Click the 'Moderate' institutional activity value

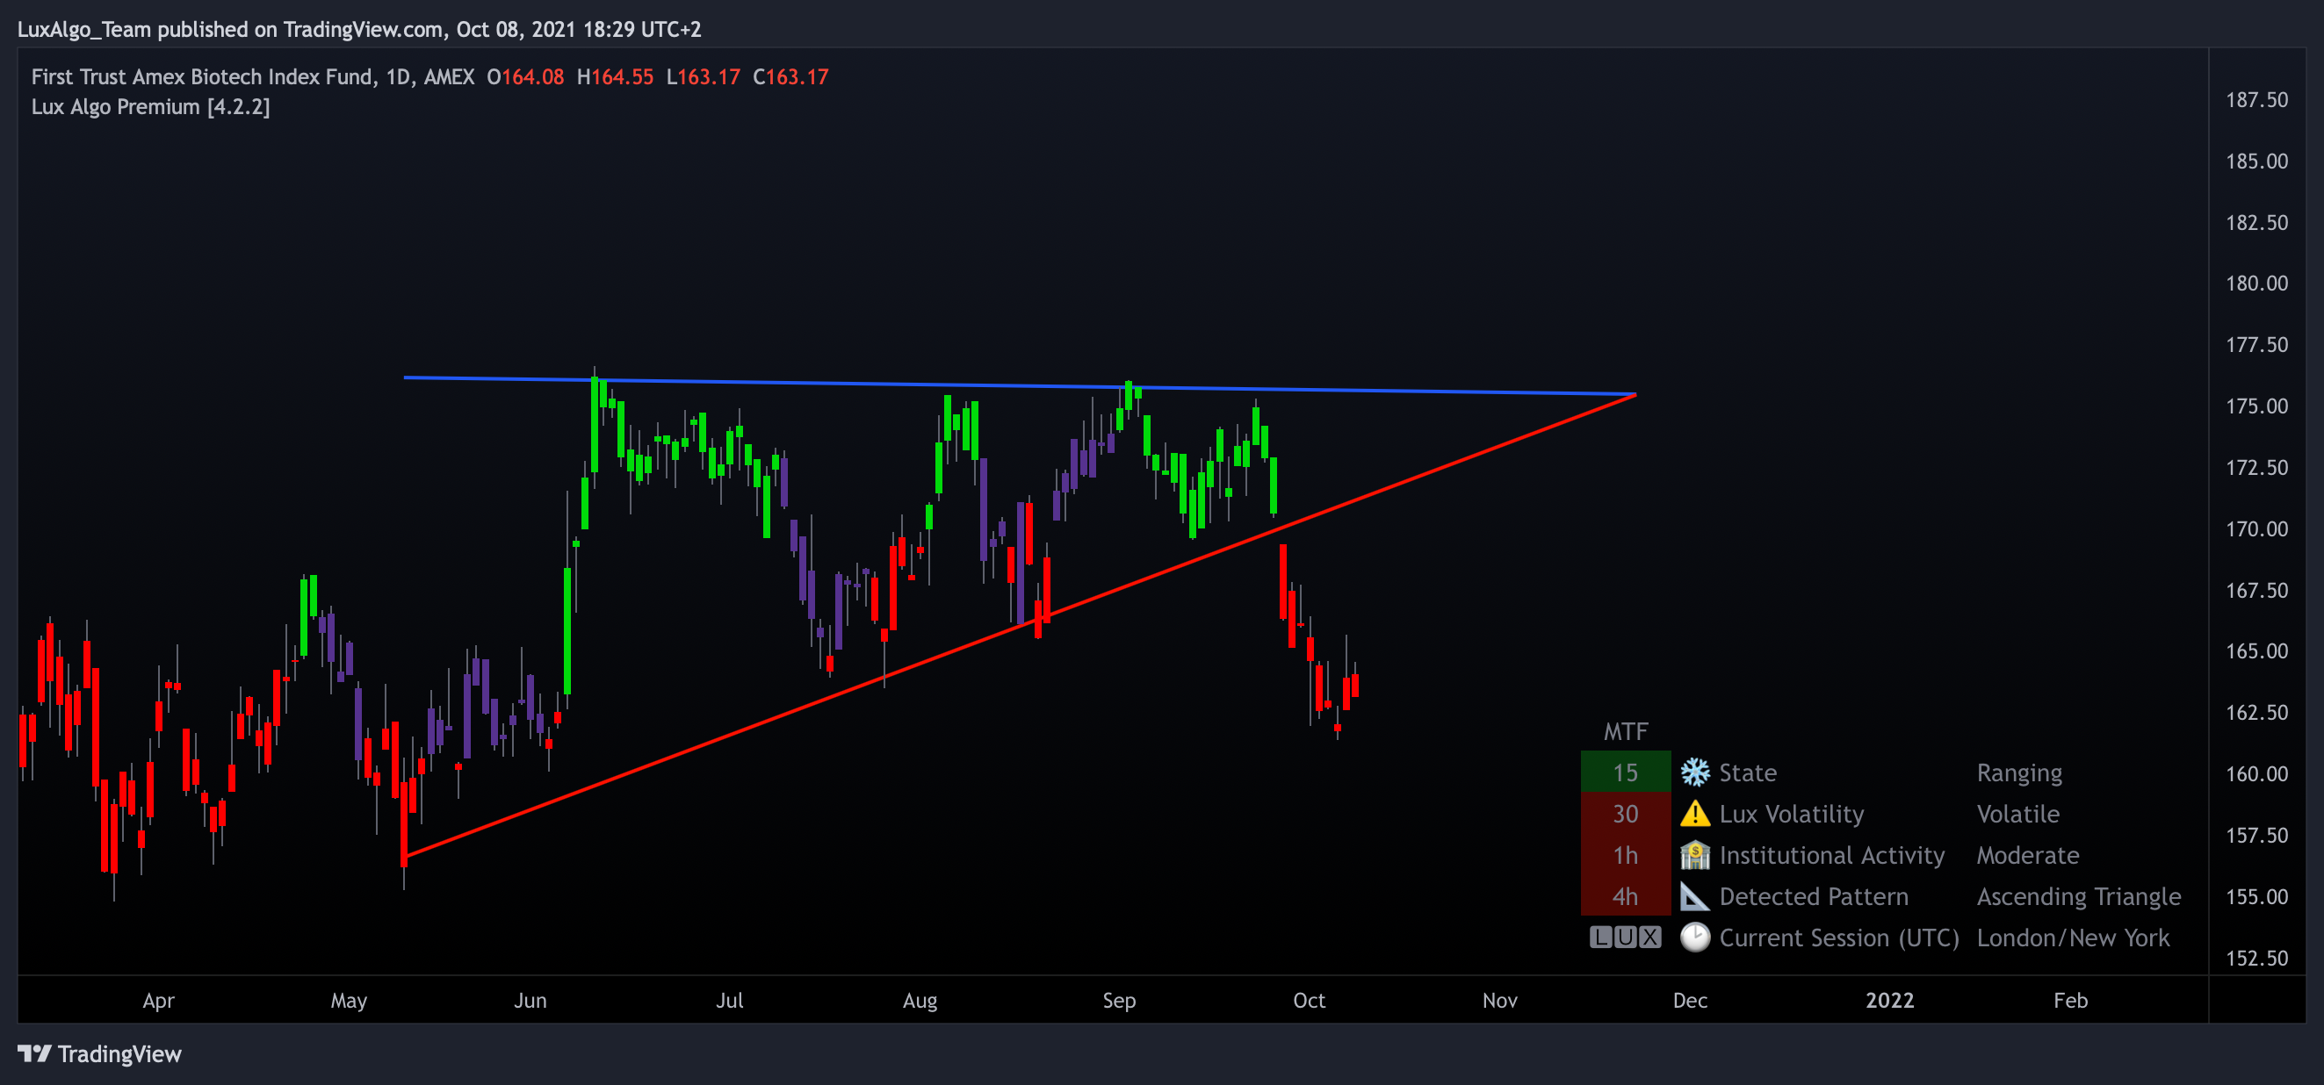(x=2028, y=855)
